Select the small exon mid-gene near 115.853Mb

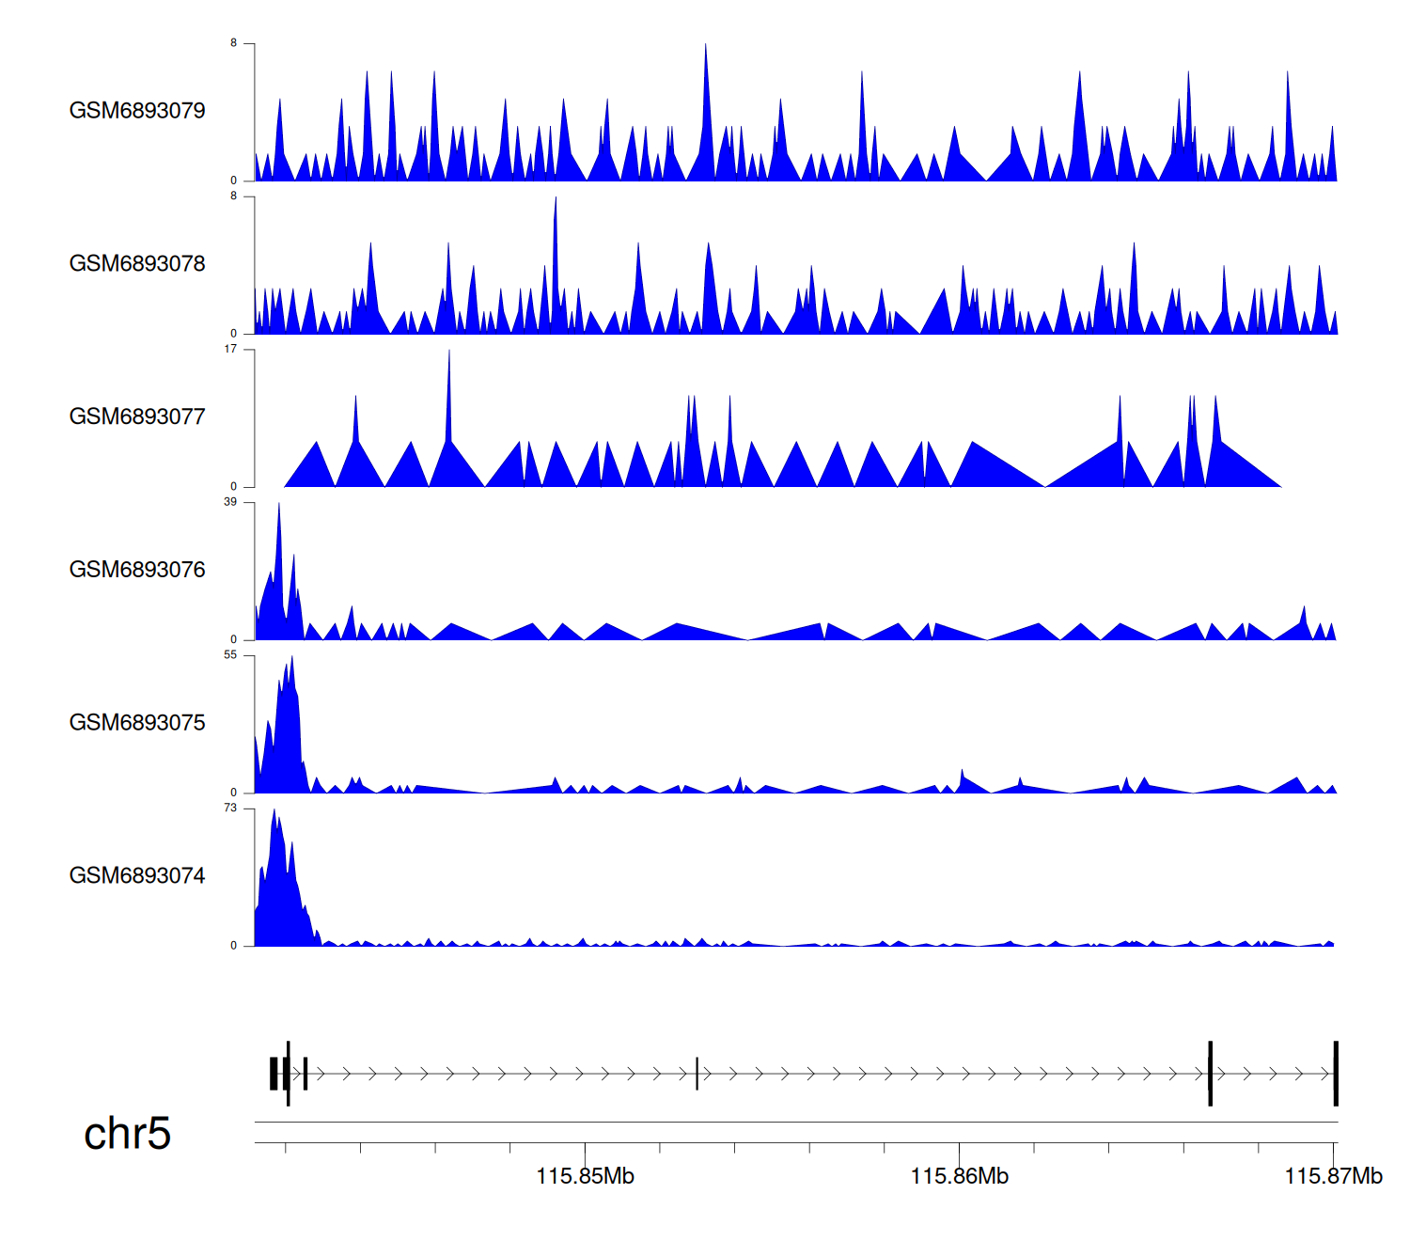click(697, 1074)
